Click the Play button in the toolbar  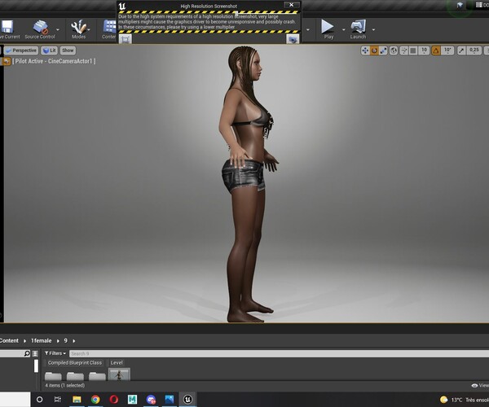[x=328, y=29]
